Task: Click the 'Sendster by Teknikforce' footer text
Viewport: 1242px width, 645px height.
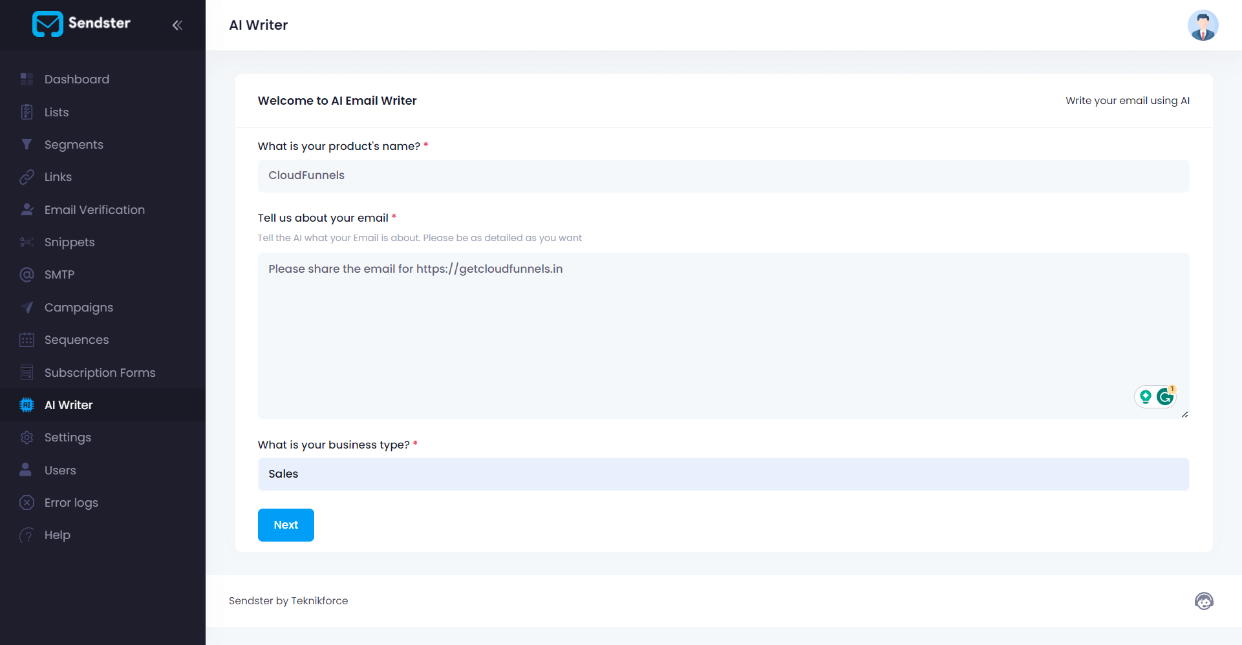Action: coord(288,601)
